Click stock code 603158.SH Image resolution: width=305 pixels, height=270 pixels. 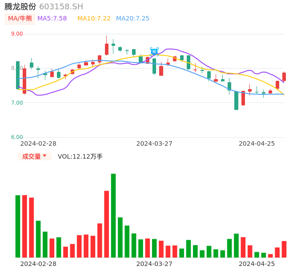pyautogui.click(x=61, y=7)
